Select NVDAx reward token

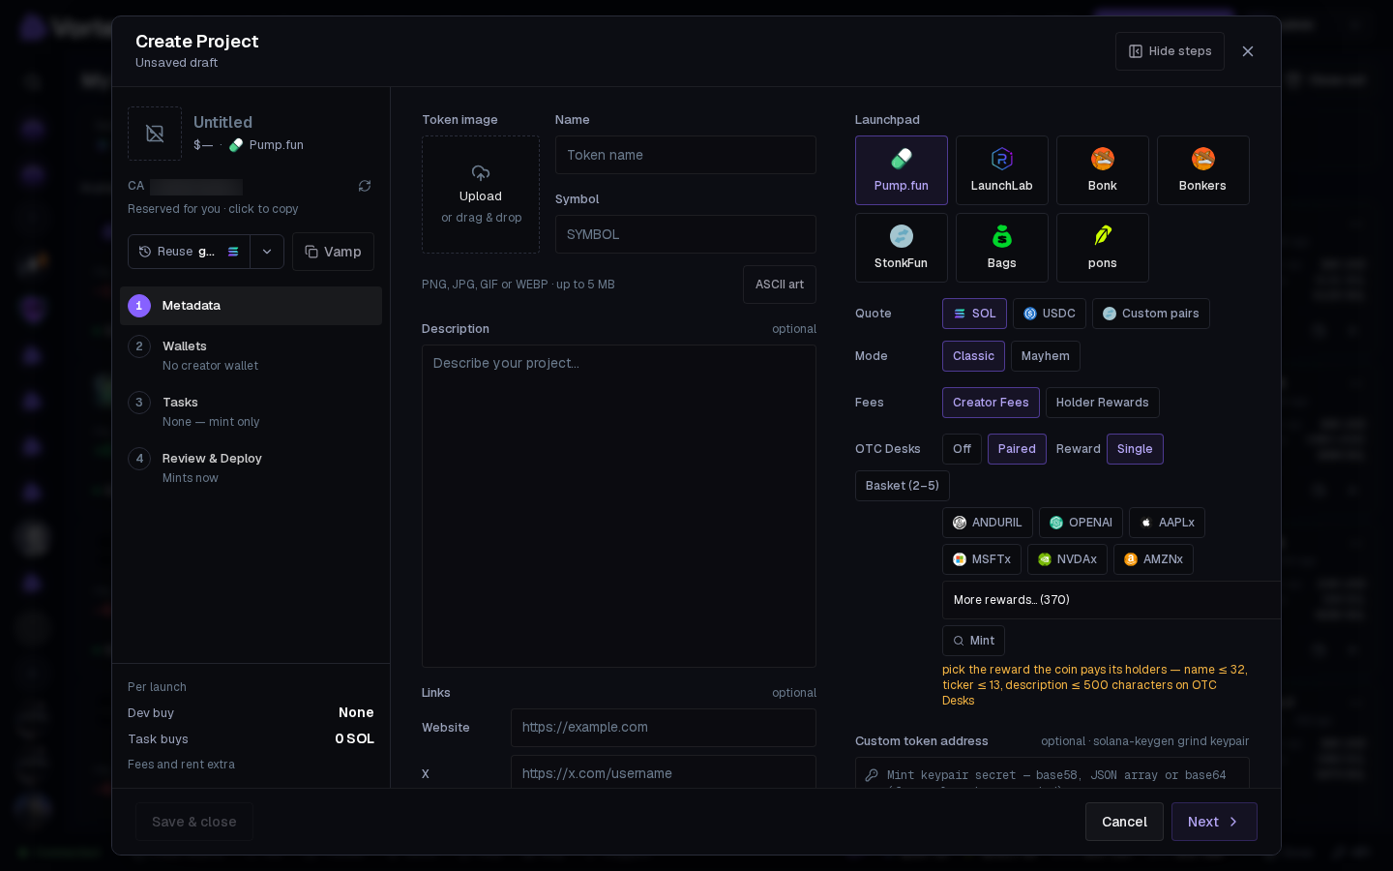[1067, 559]
